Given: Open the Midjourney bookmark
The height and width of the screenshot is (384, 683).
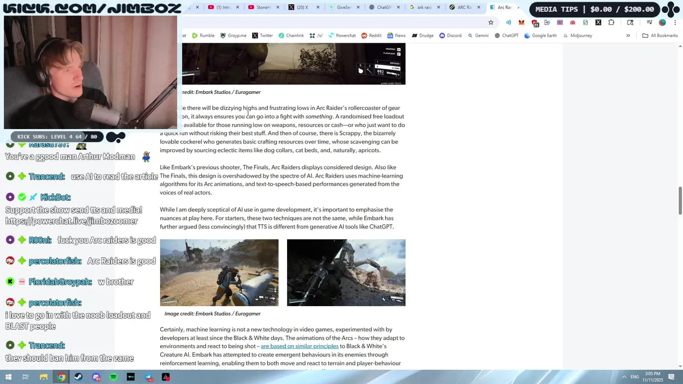Looking at the screenshot, I should pyautogui.click(x=577, y=36).
